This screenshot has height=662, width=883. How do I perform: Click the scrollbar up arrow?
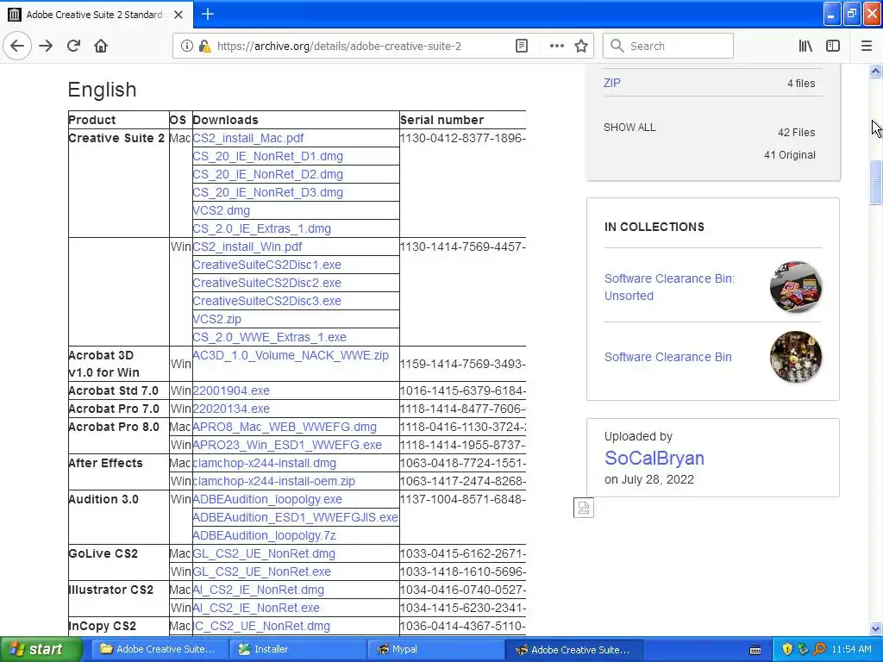tap(875, 71)
